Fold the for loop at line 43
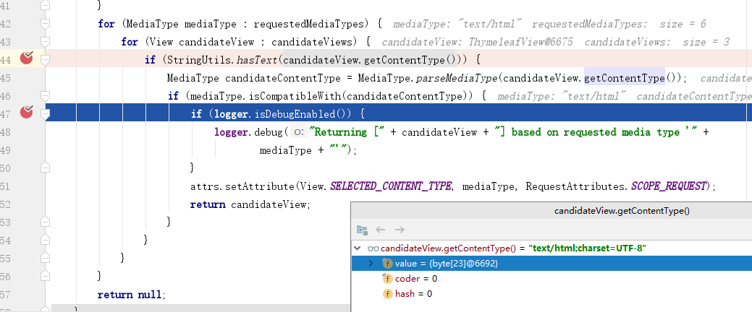This screenshot has height=312, width=752. [45, 42]
